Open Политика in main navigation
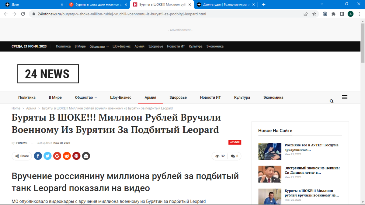The height and width of the screenshot is (205, 365). tap(27, 97)
